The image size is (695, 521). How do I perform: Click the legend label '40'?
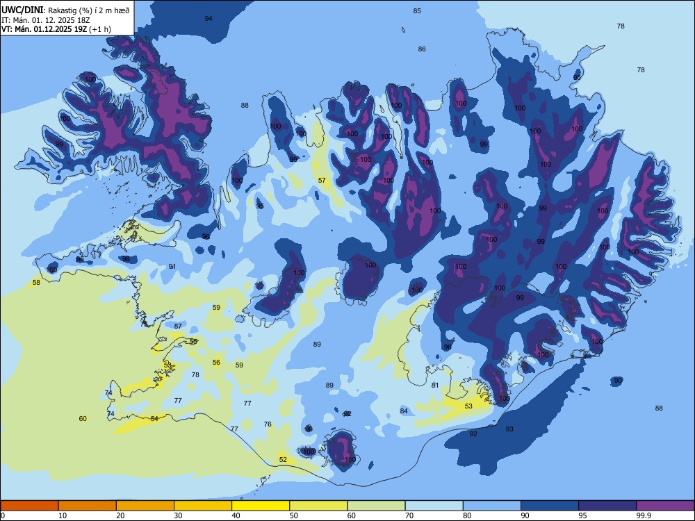tap(236, 515)
